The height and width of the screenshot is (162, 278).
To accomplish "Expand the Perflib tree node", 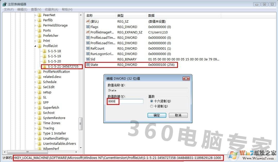I will pyautogui.click(x=35, y=20).
